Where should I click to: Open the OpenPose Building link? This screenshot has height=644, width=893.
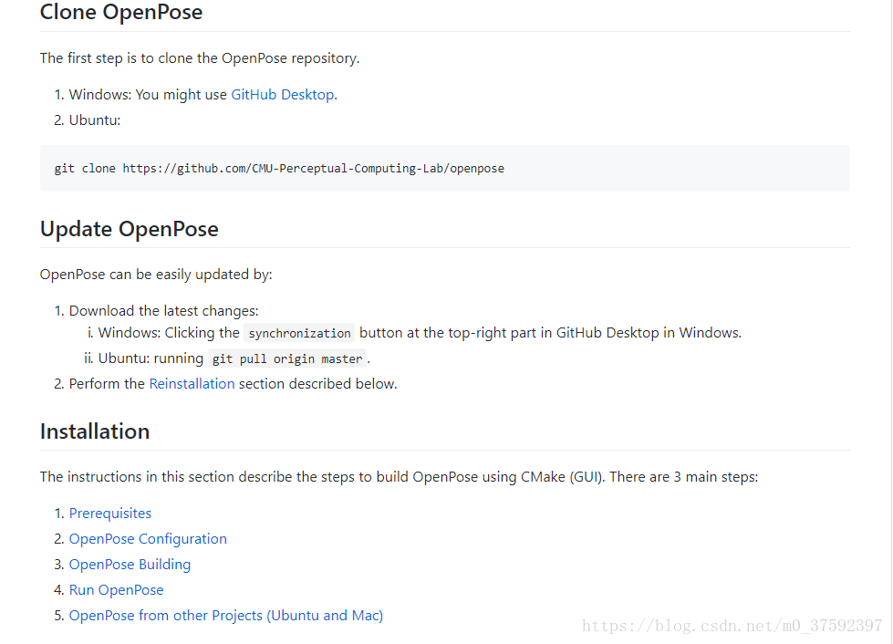click(130, 565)
